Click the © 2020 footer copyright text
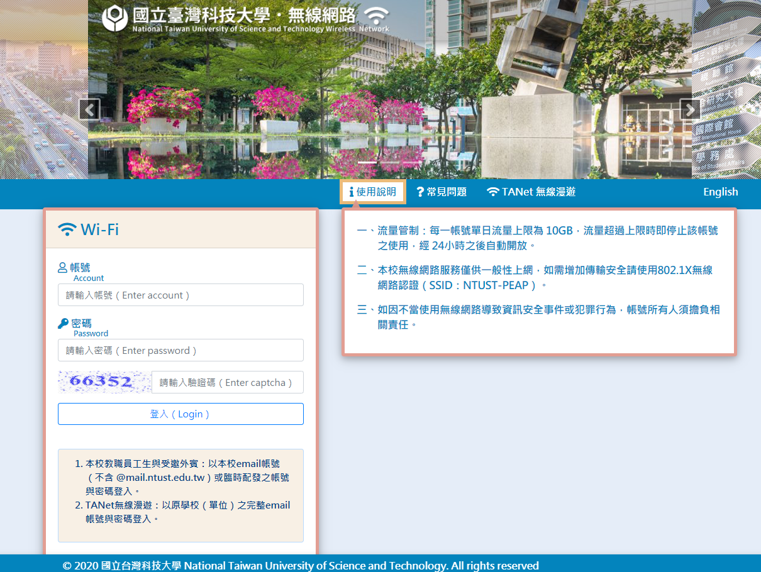 (301, 566)
